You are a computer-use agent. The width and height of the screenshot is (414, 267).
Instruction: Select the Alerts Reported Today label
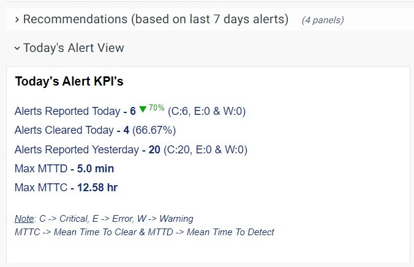[67, 111]
